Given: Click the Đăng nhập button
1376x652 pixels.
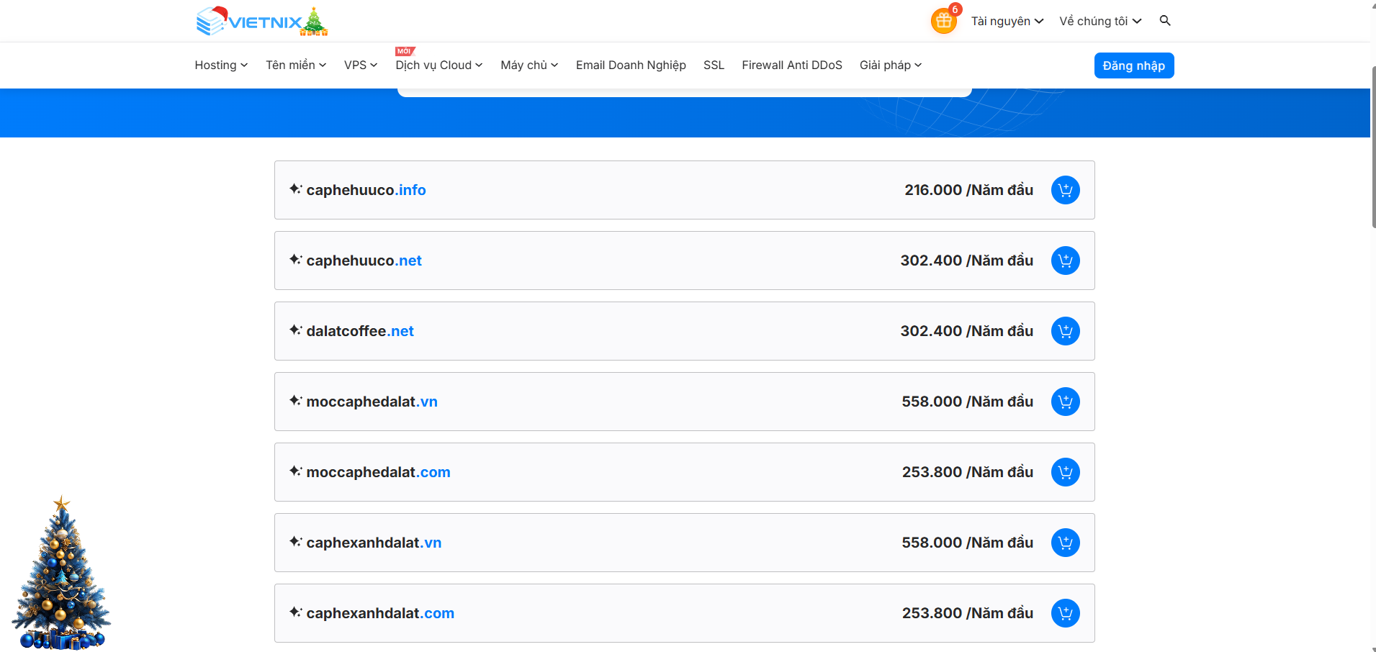Looking at the screenshot, I should tap(1133, 65).
